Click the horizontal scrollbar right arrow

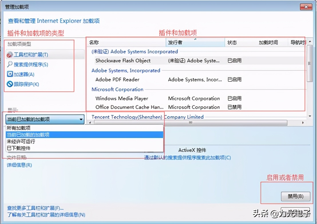(x=303, y=122)
